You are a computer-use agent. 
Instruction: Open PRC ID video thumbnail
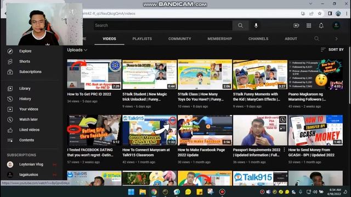click(94, 74)
